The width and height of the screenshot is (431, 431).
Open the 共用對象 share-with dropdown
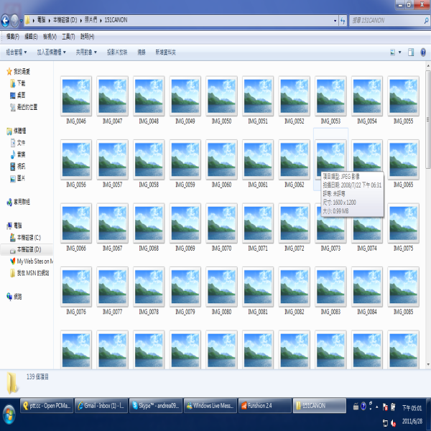pyautogui.click(x=85, y=52)
